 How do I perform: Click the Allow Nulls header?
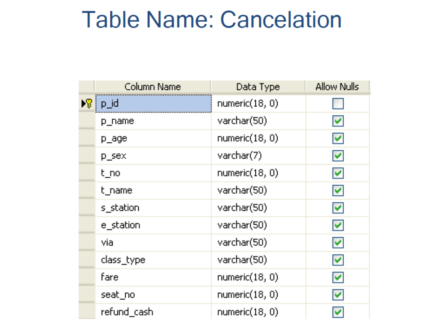(337, 87)
